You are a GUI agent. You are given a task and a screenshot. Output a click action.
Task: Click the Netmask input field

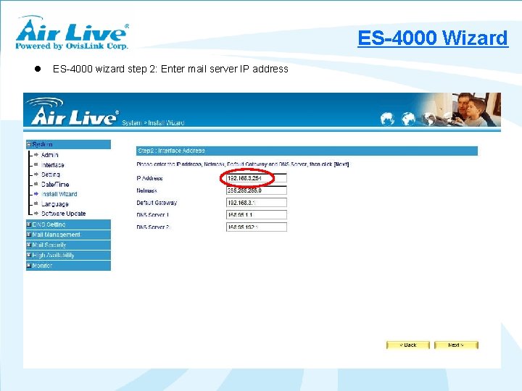257,190
